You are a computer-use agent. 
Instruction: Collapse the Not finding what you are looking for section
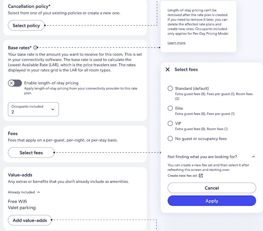(x=253, y=157)
